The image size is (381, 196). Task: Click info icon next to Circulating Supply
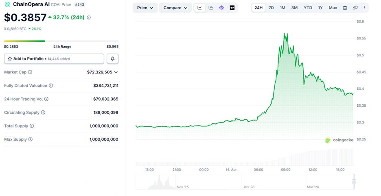[x=43, y=112]
